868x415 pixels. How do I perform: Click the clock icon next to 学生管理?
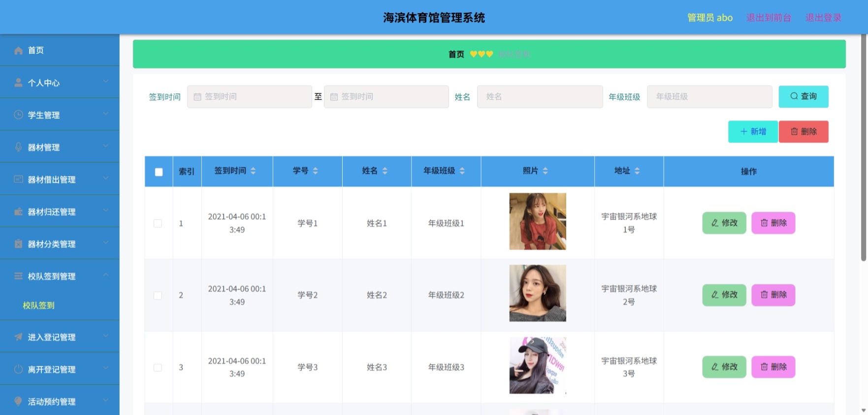(x=18, y=115)
